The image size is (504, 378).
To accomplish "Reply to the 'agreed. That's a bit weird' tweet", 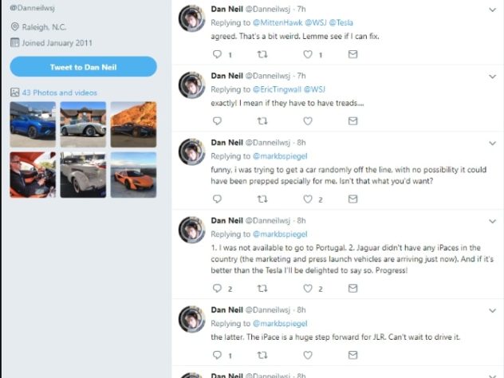I will 218,54.
